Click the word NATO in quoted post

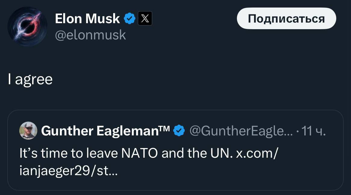(139, 153)
